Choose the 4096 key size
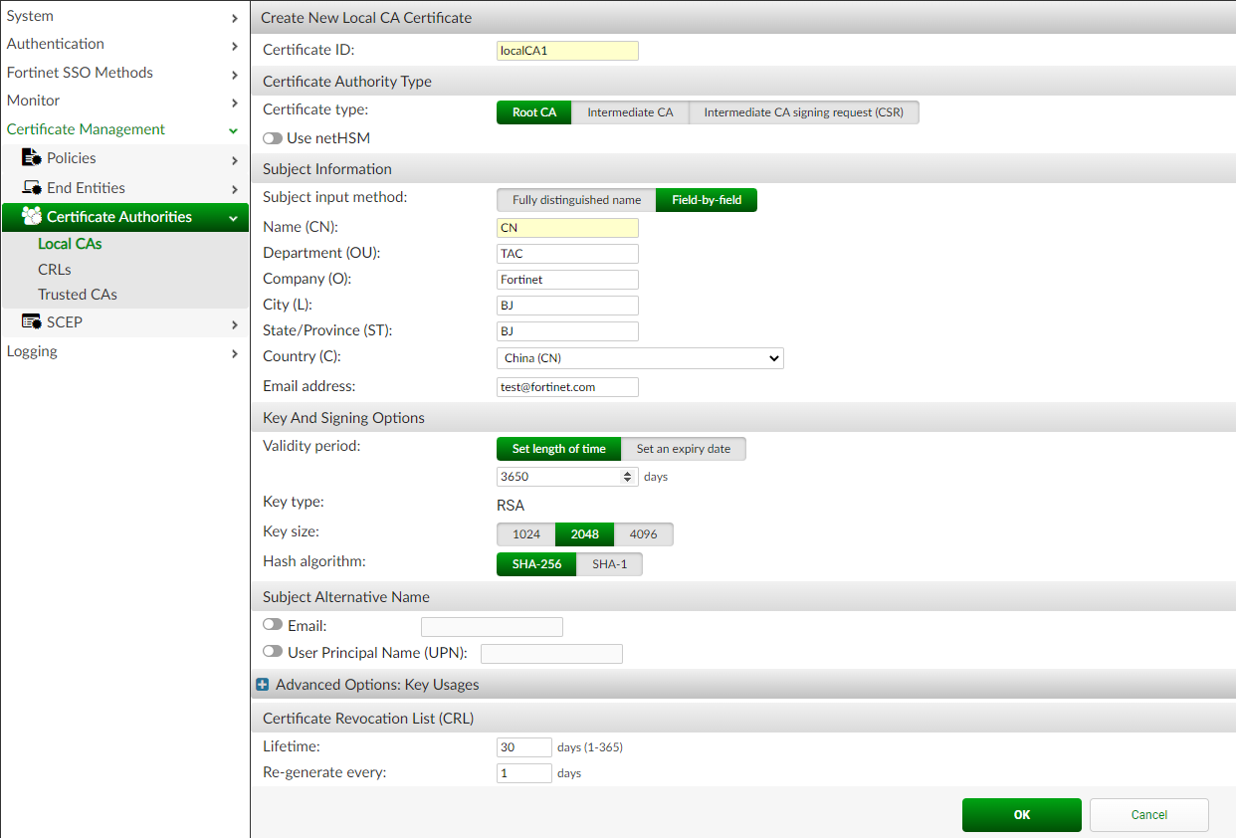This screenshot has height=838, width=1236. tap(643, 534)
